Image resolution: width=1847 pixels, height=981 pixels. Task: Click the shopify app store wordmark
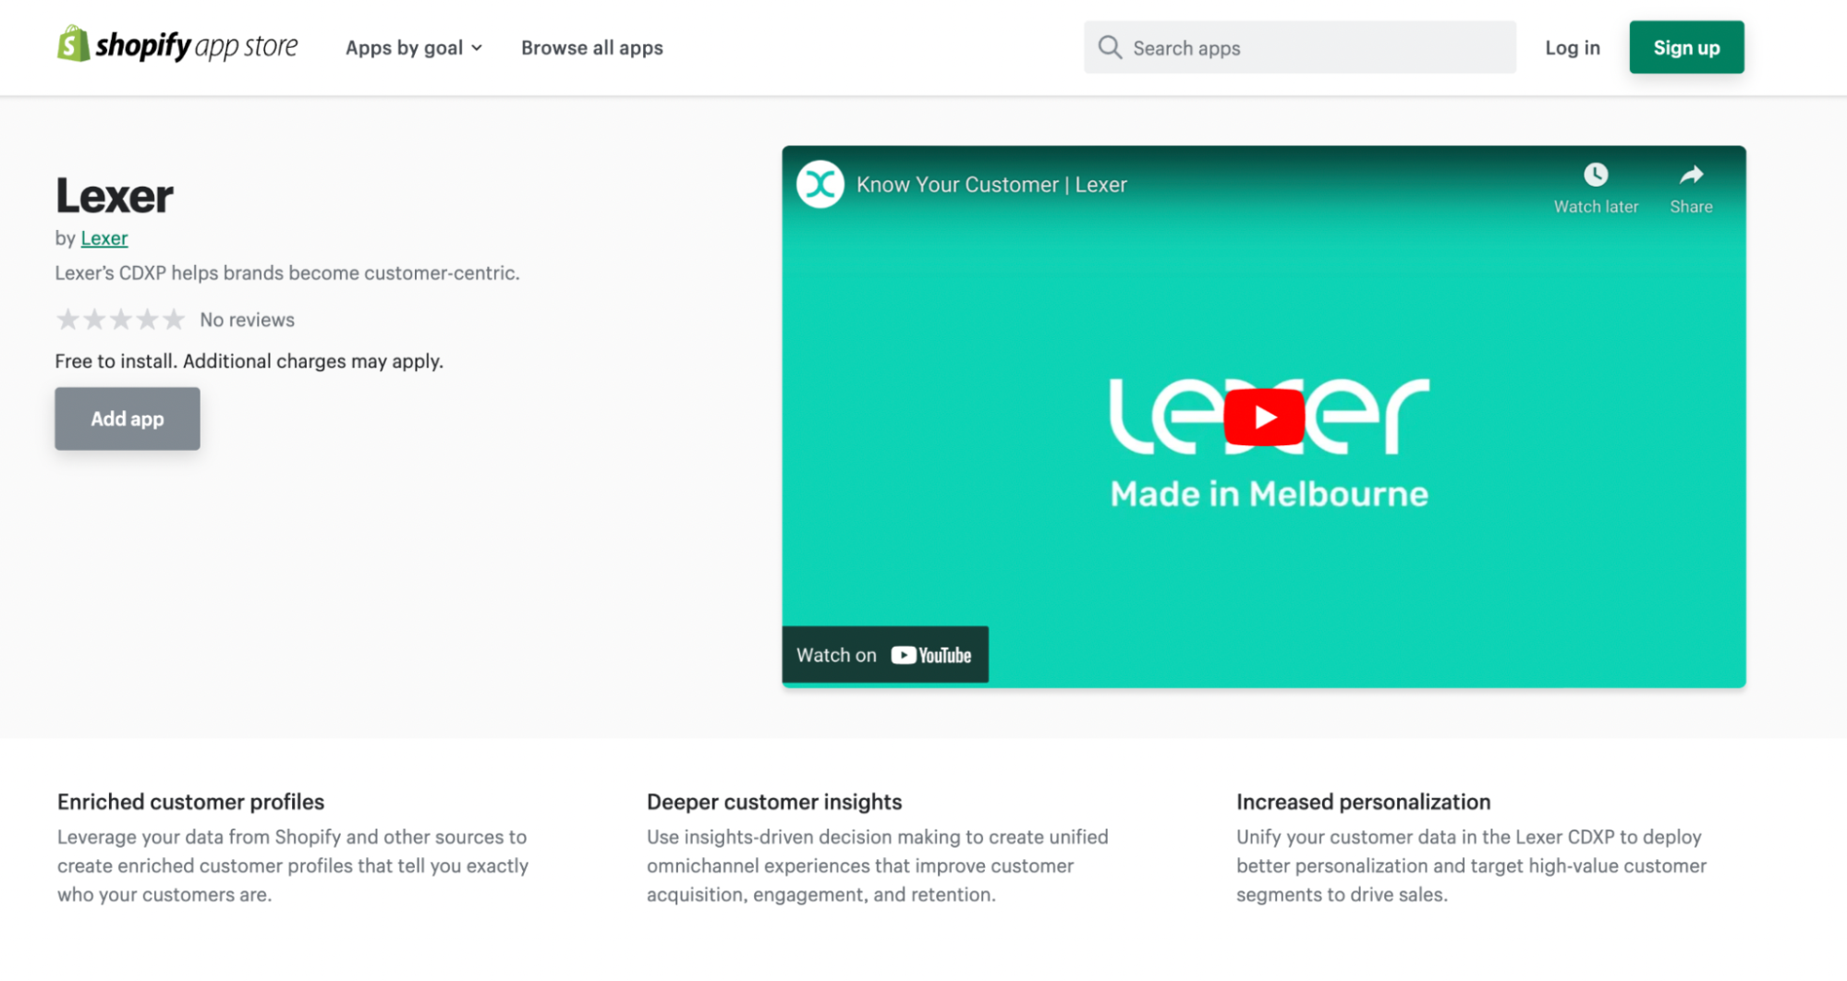(197, 45)
